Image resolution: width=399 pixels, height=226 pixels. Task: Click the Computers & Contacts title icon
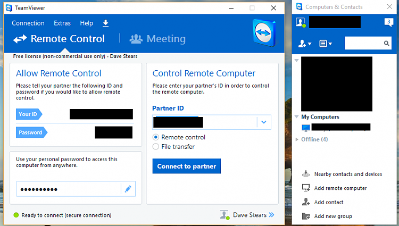(x=299, y=7)
